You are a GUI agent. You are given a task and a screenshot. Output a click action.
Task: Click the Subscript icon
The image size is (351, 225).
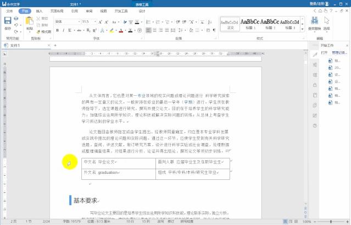point(88,30)
